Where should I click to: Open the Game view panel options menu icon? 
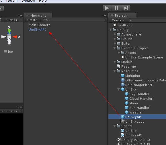pos(20,107)
